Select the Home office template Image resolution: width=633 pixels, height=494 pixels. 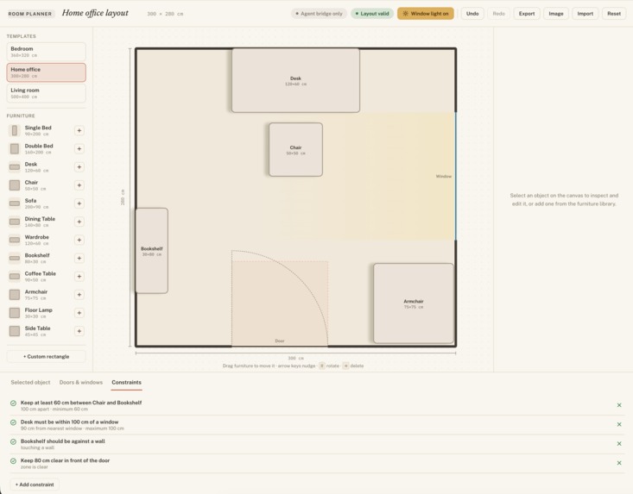point(46,72)
